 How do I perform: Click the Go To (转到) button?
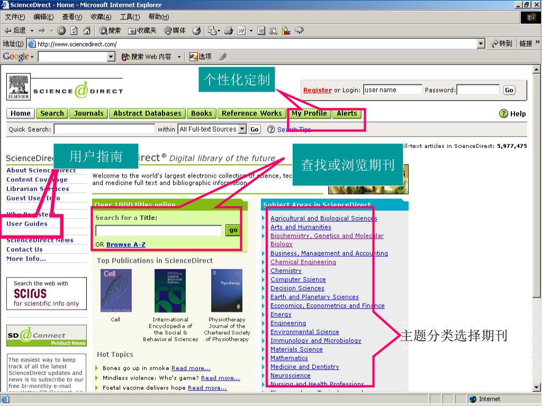501,43
